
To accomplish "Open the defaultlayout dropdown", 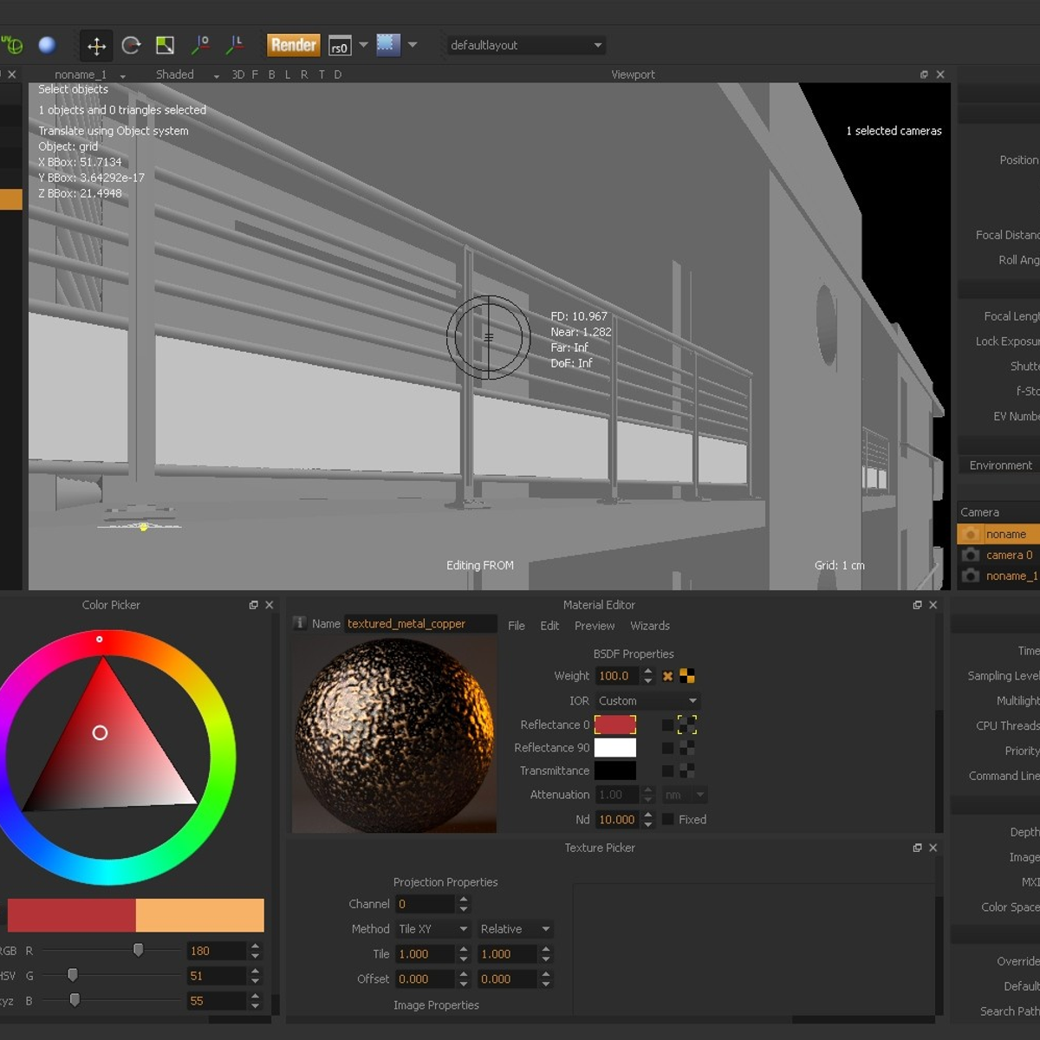I will tap(524, 45).
